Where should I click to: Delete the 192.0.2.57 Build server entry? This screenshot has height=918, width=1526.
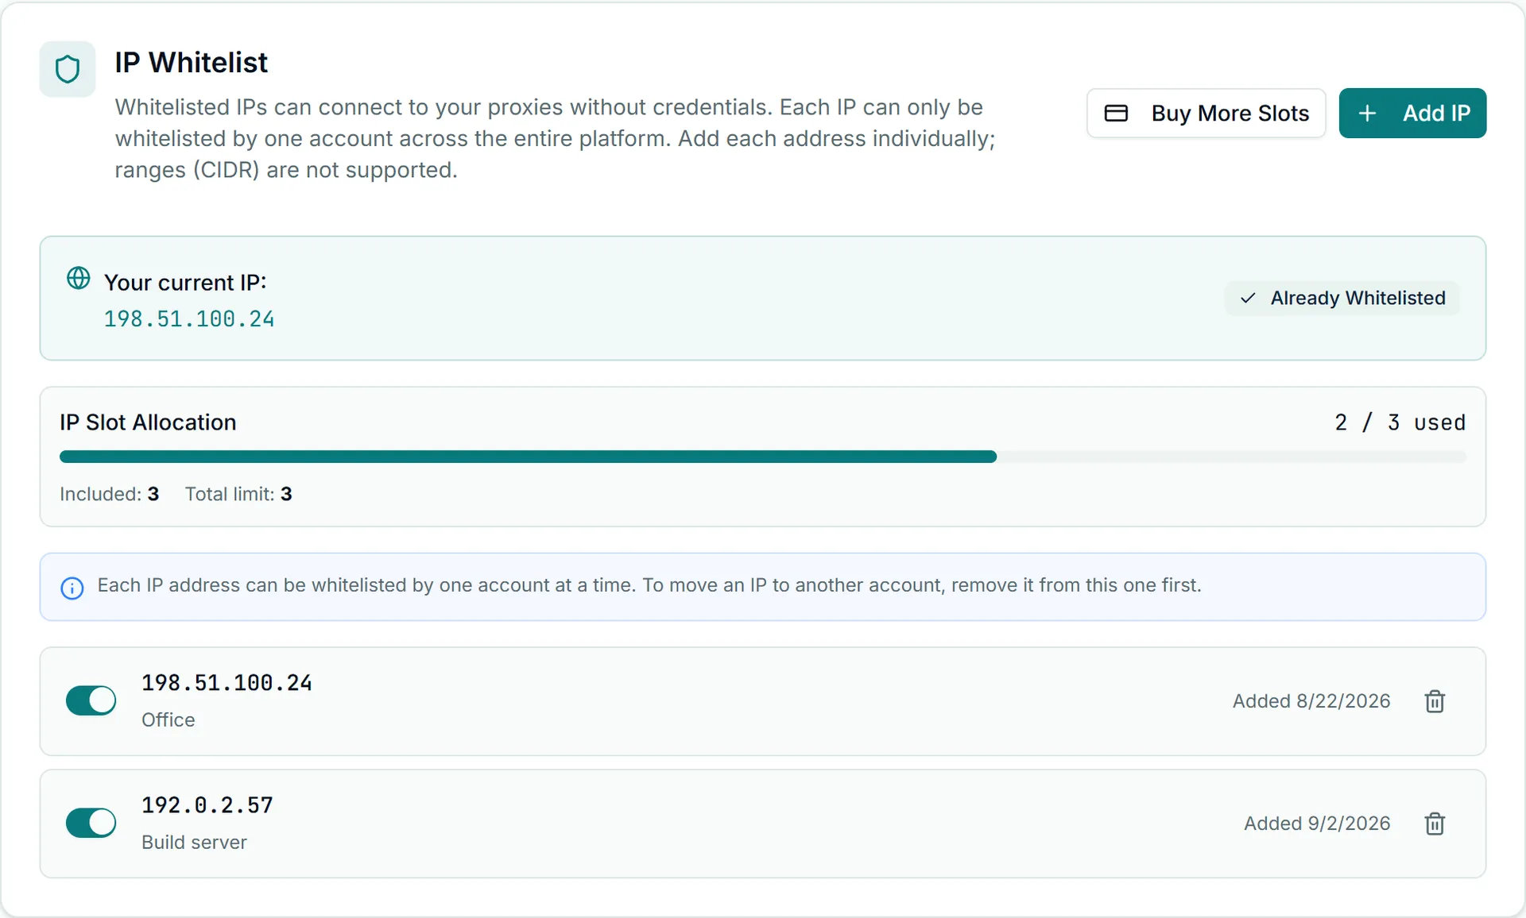1435,823
